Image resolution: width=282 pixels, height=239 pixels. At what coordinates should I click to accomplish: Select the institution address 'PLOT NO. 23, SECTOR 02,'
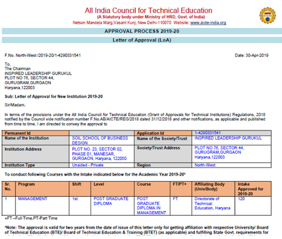pos(97,149)
